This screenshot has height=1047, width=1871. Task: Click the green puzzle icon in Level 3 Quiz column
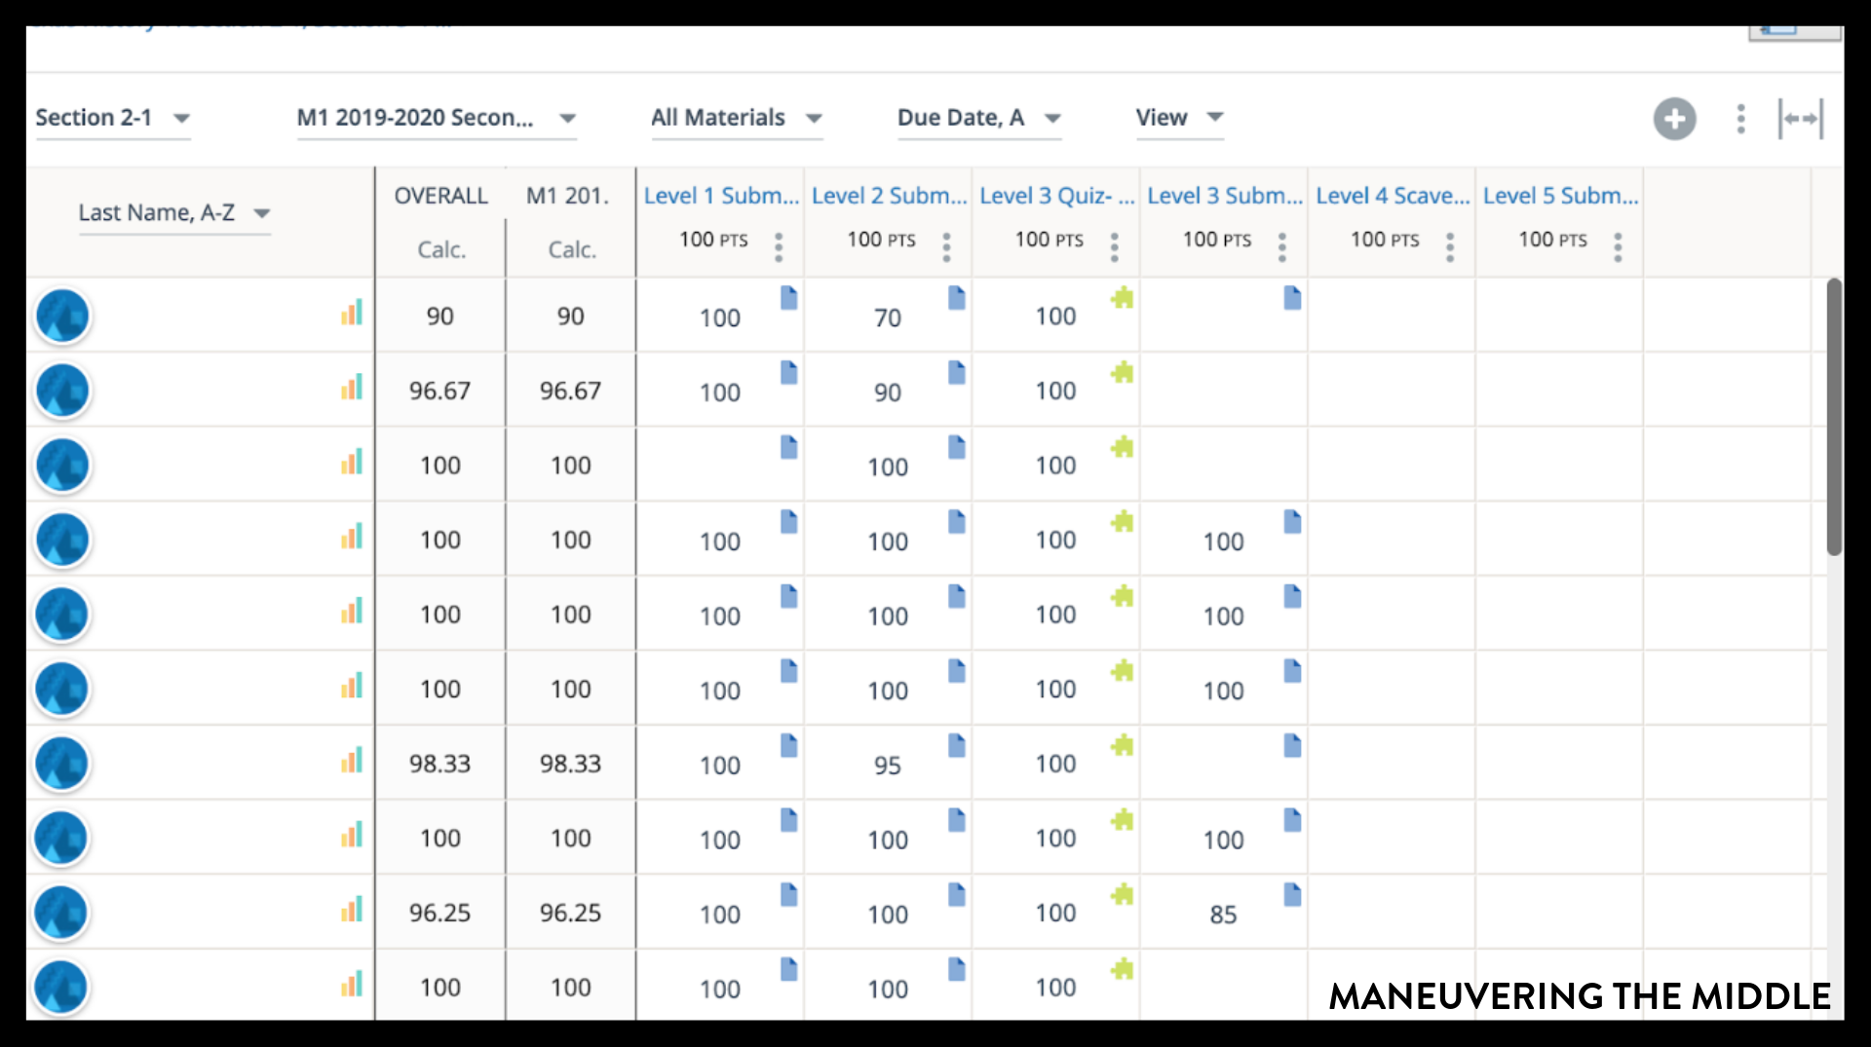pyautogui.click(x=1123, y=299)
